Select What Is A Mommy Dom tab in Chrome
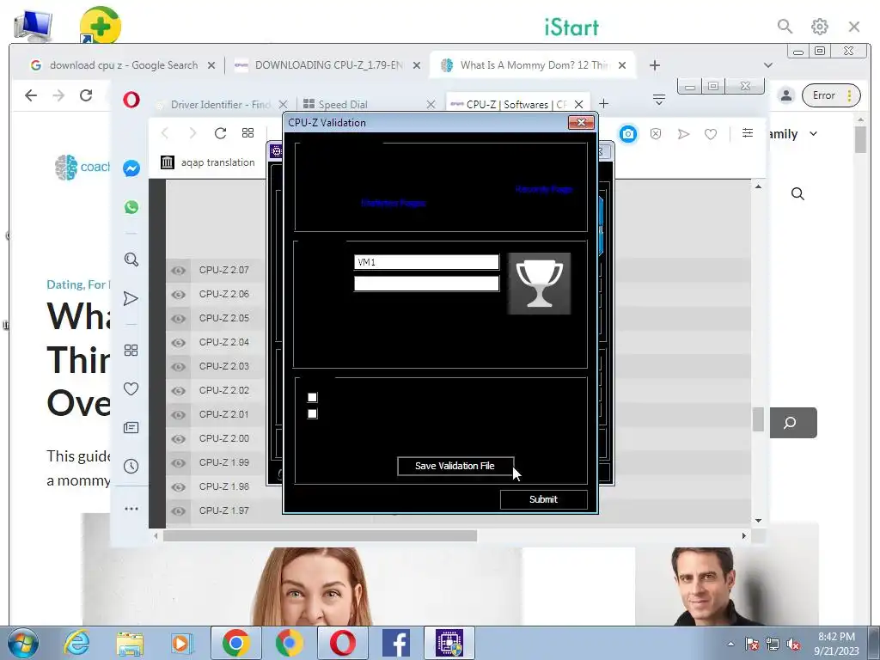Screen dimensions: 880x660 point(533,65)
